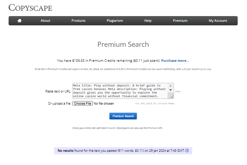Click the supported file types note
Screen dimensions: 247x165
[155, 104]
